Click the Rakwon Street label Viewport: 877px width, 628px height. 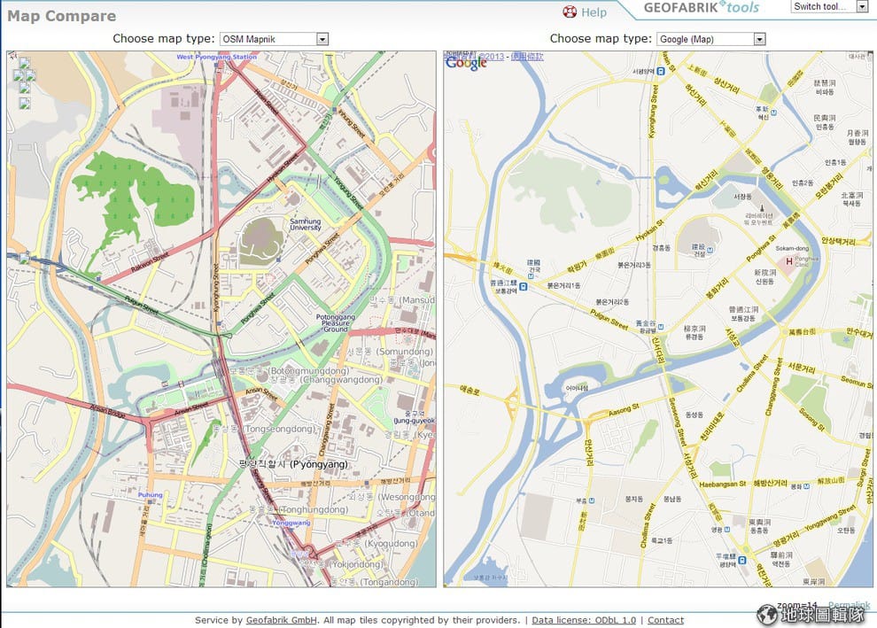pyautogui.click(x=150, y=263)
